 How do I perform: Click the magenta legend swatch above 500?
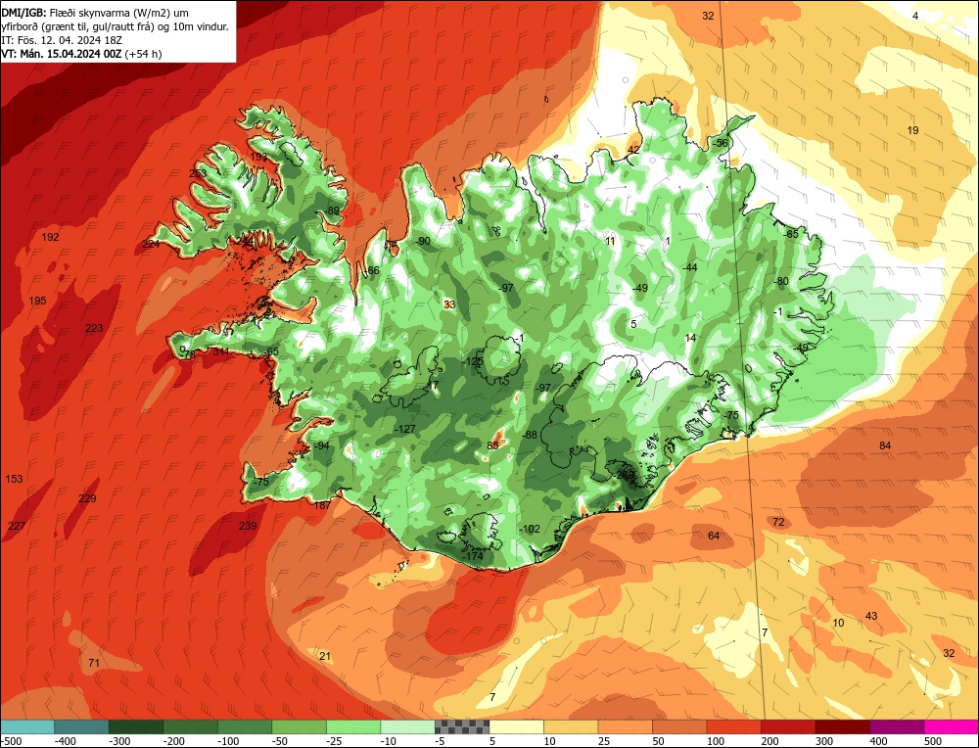point(952,726)
